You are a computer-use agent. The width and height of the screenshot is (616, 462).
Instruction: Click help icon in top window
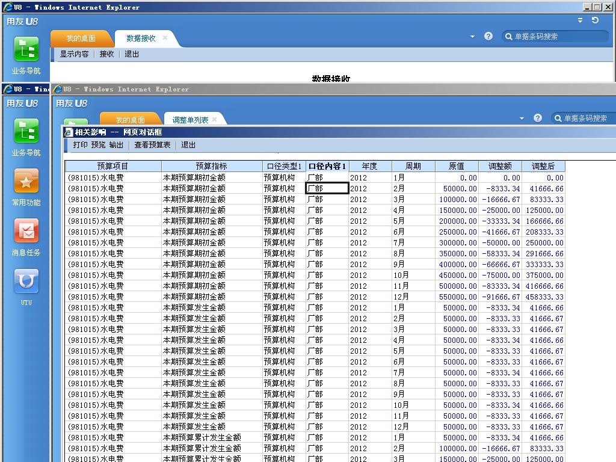488,36
